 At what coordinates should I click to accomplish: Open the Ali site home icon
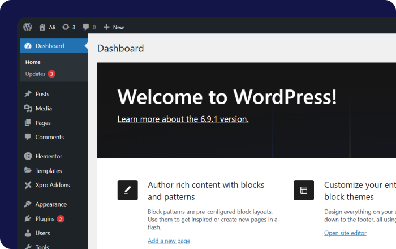[x=42, y=27]
